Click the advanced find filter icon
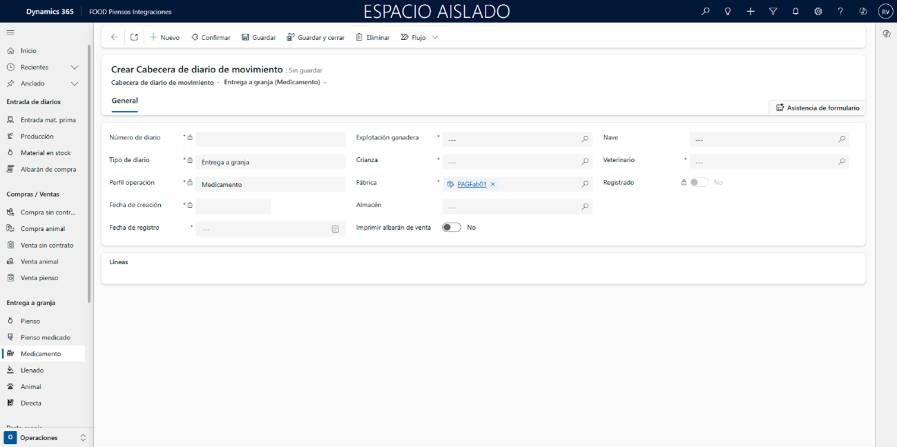This screenshot has height=447, width=897. pyautogui.click(x=773, y=11)
